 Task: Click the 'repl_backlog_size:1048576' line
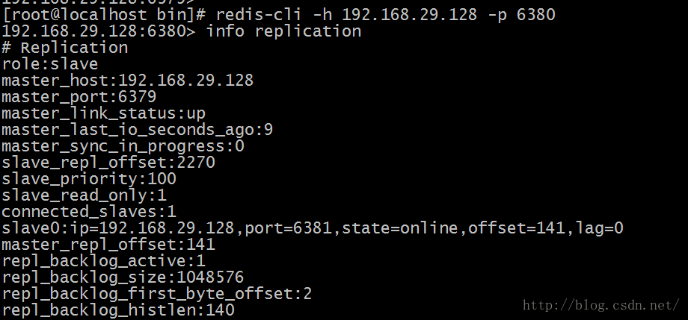pyautogui.click(x=123, y=277)
